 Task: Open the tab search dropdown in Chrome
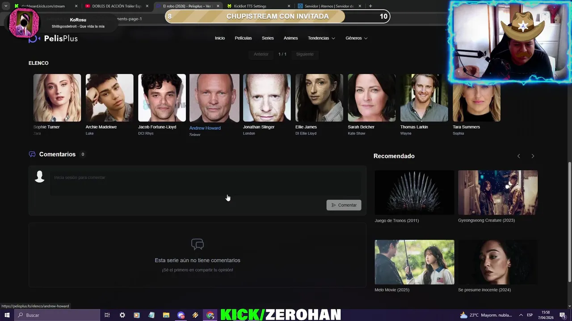pos(6,6)
